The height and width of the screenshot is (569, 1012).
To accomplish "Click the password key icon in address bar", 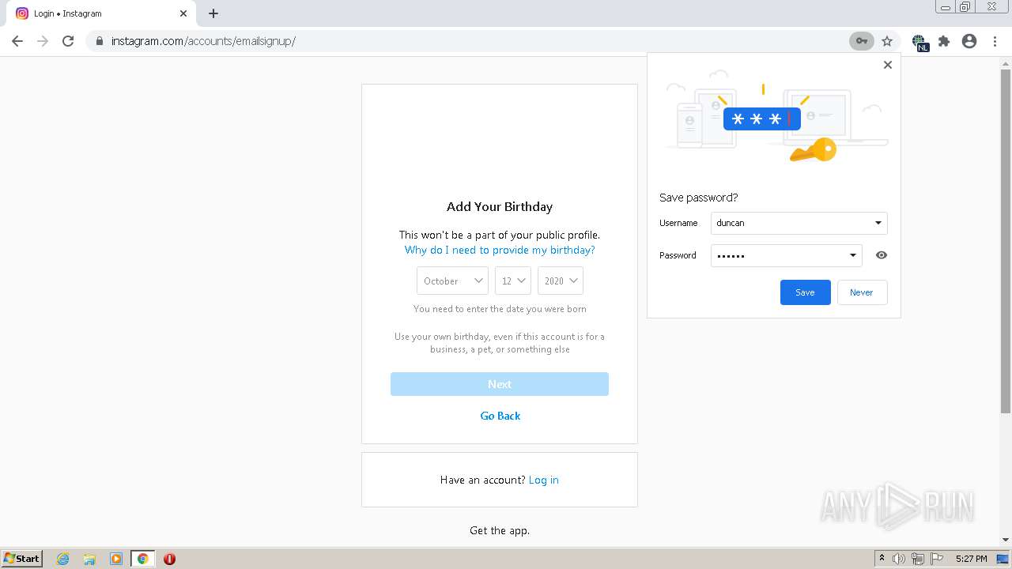I will point(862,41).
